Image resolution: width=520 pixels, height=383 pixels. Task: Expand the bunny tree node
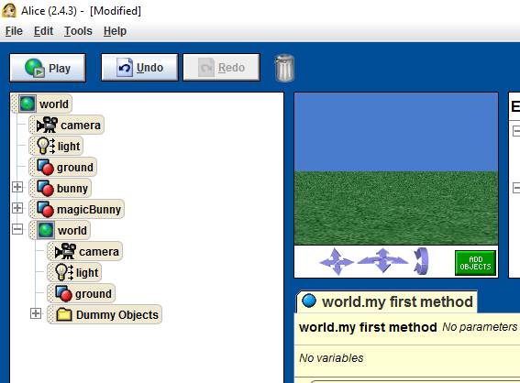pyautogui.click(x=17, y=187)
